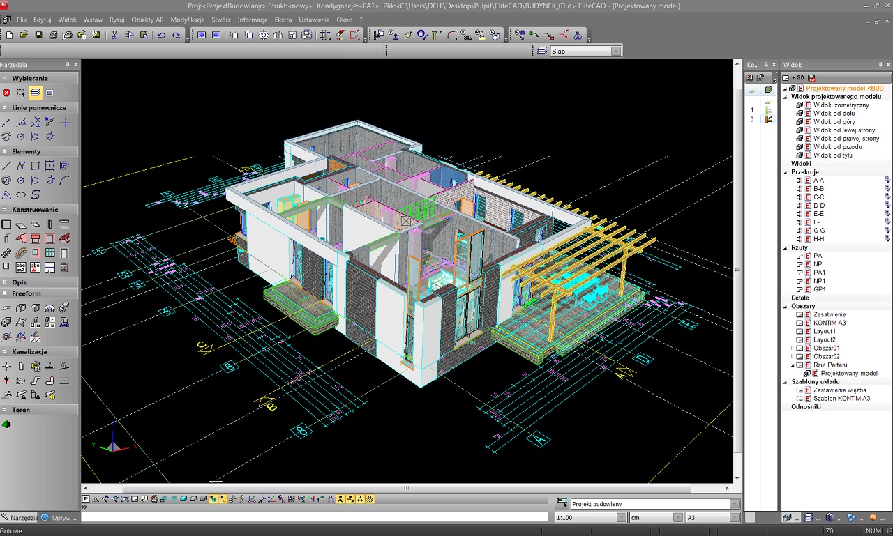Click the PDF export icon in Widok panel

812,77
